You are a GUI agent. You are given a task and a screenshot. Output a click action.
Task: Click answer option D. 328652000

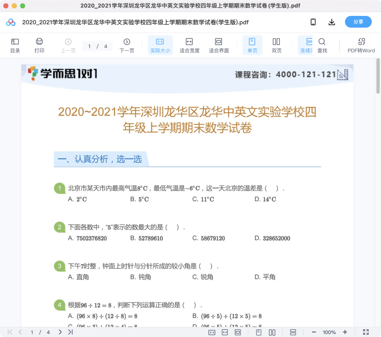pyautogui.click(x=272, y=238)
